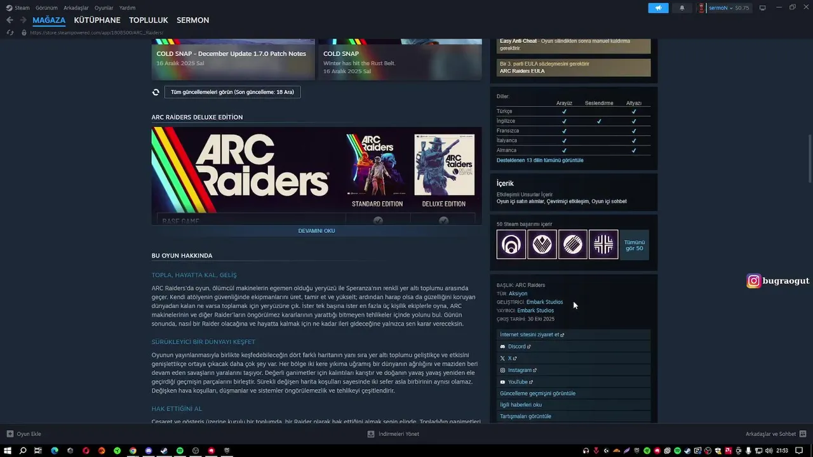Go forward with the right arrow
Image resolution: width=813 pixels, height=457 pixels.
click(23, 20)
